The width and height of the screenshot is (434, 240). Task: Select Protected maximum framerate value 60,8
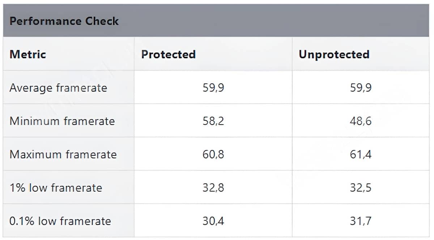click(x=213, y=155)
